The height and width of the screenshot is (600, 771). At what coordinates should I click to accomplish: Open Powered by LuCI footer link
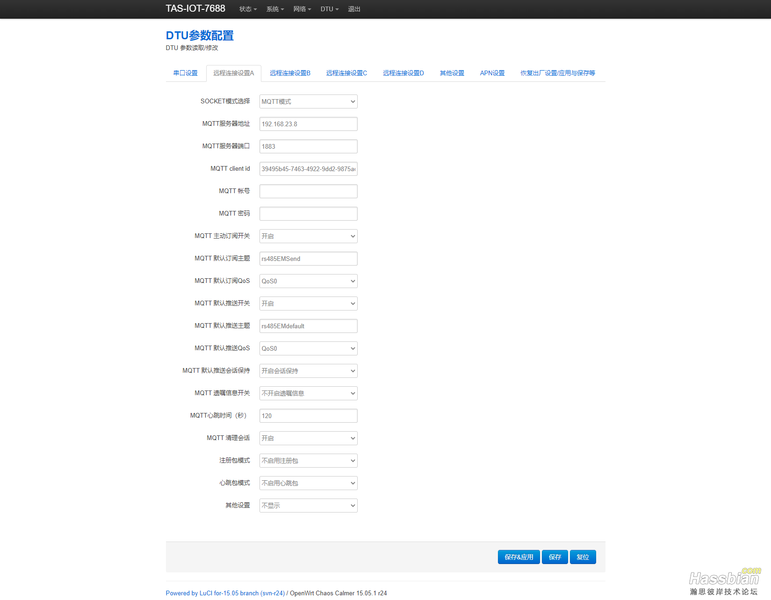(225, 593)
